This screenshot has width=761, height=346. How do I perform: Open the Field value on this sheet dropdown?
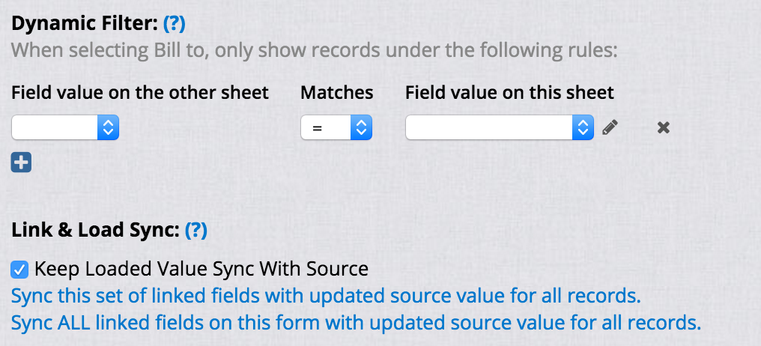[x=500, y=127]
